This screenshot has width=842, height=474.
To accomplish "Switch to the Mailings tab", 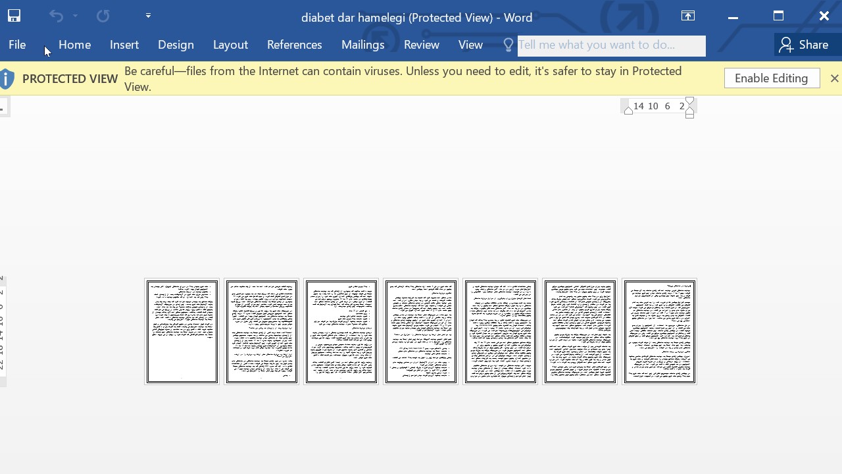I will pos(362,45).
